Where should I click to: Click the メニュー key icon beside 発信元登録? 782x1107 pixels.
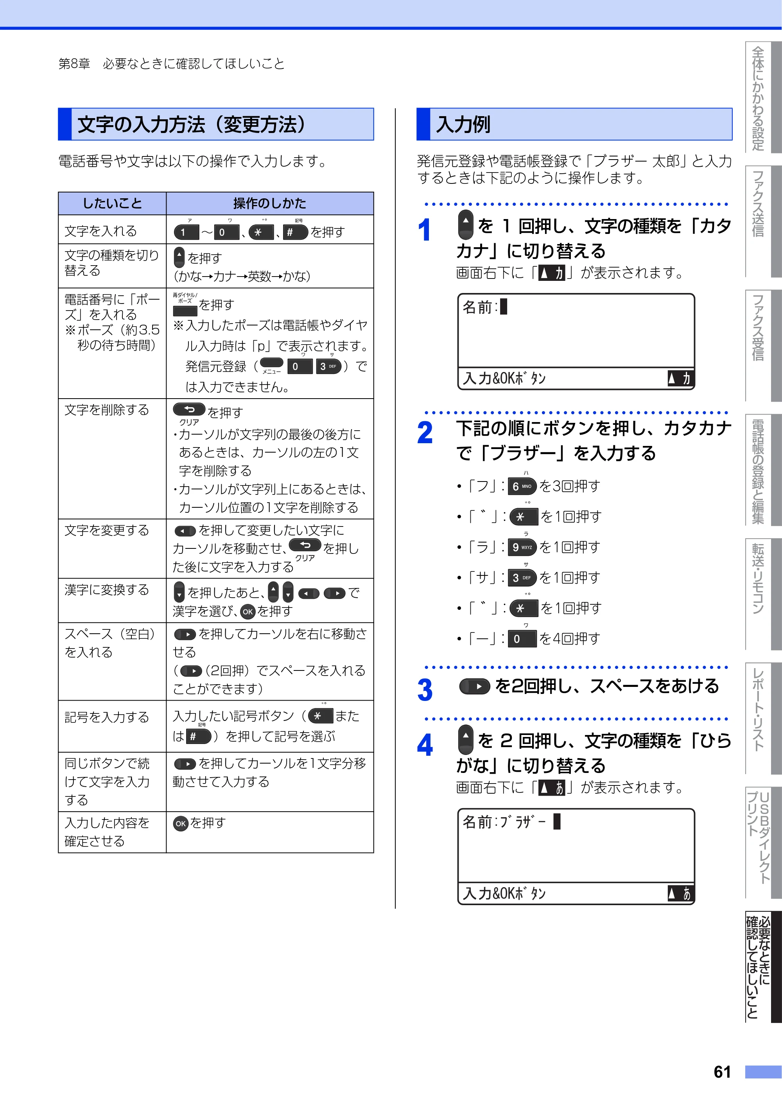272,363
